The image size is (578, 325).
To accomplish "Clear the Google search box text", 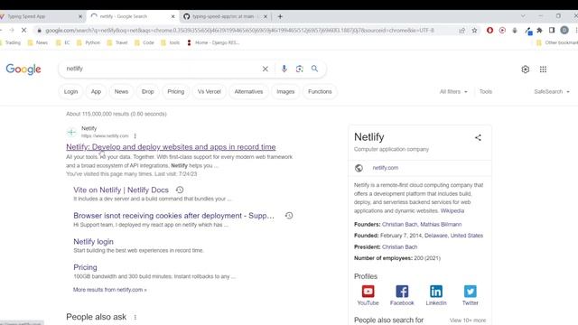I will tap(265, 69).
